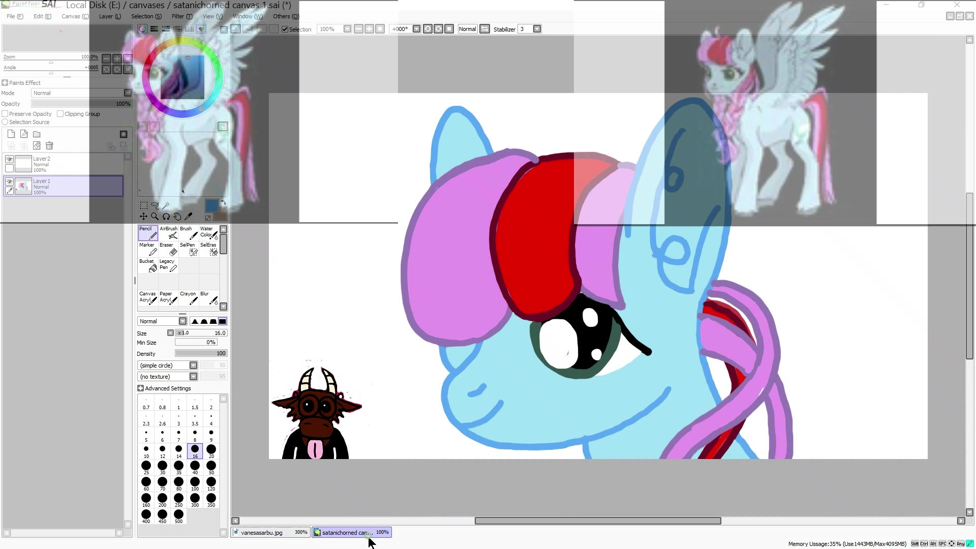Open the File menu
This screenshot has width=976, height=549.
tap(15, 16)
